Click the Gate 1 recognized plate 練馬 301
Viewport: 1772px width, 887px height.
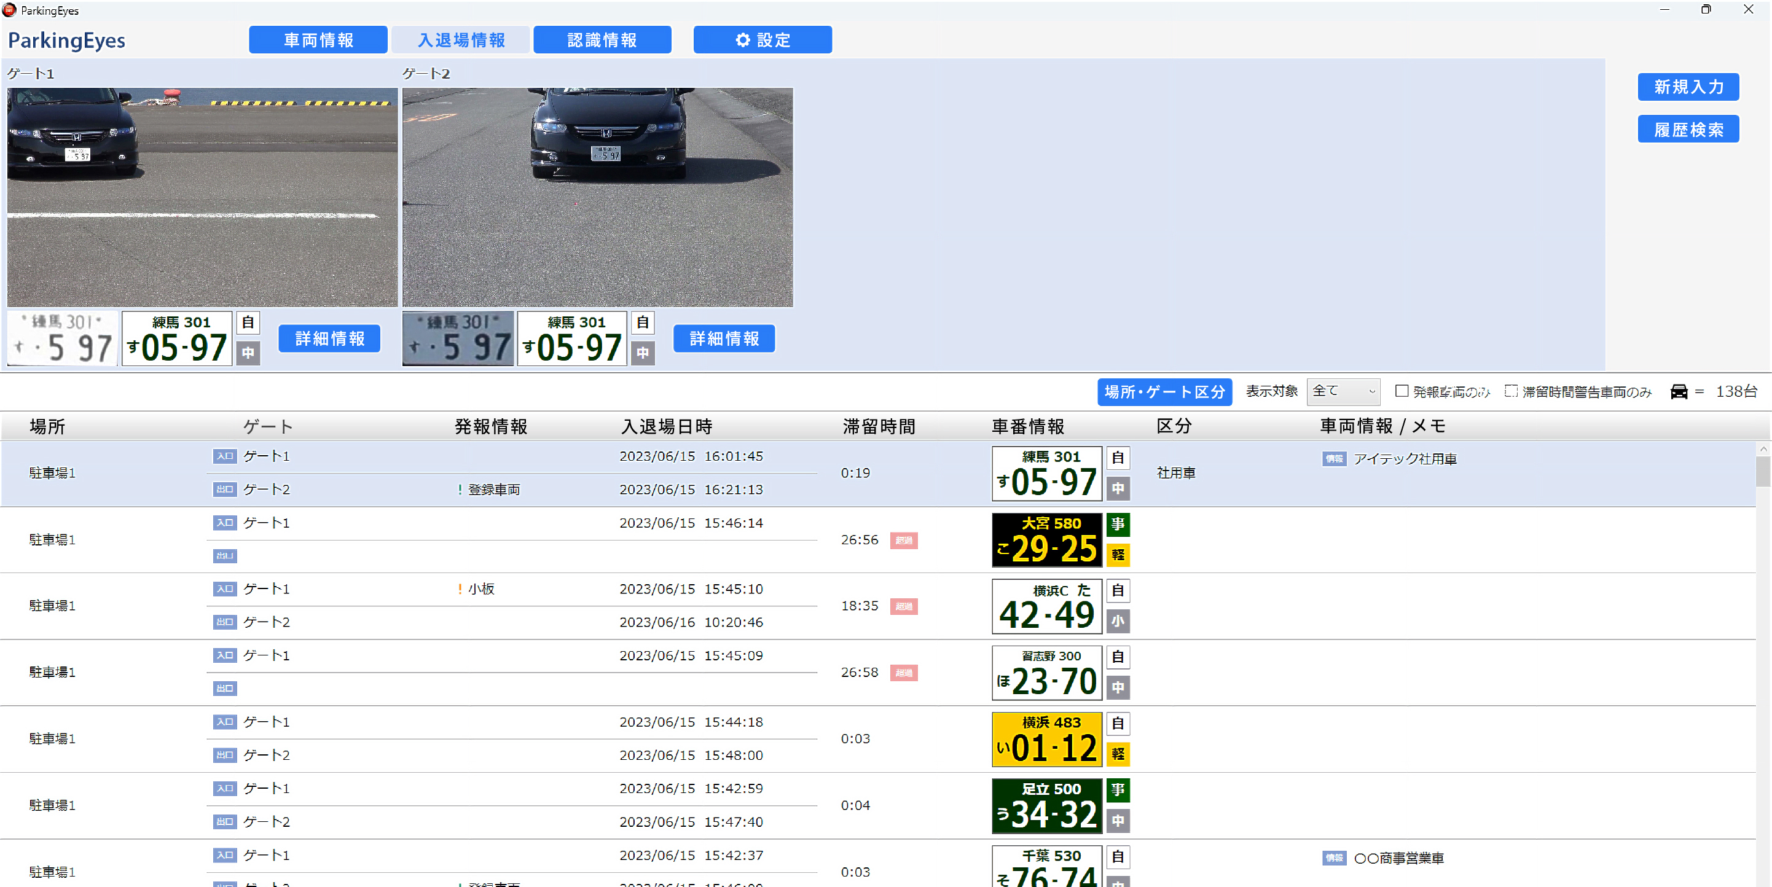(177, 338)
